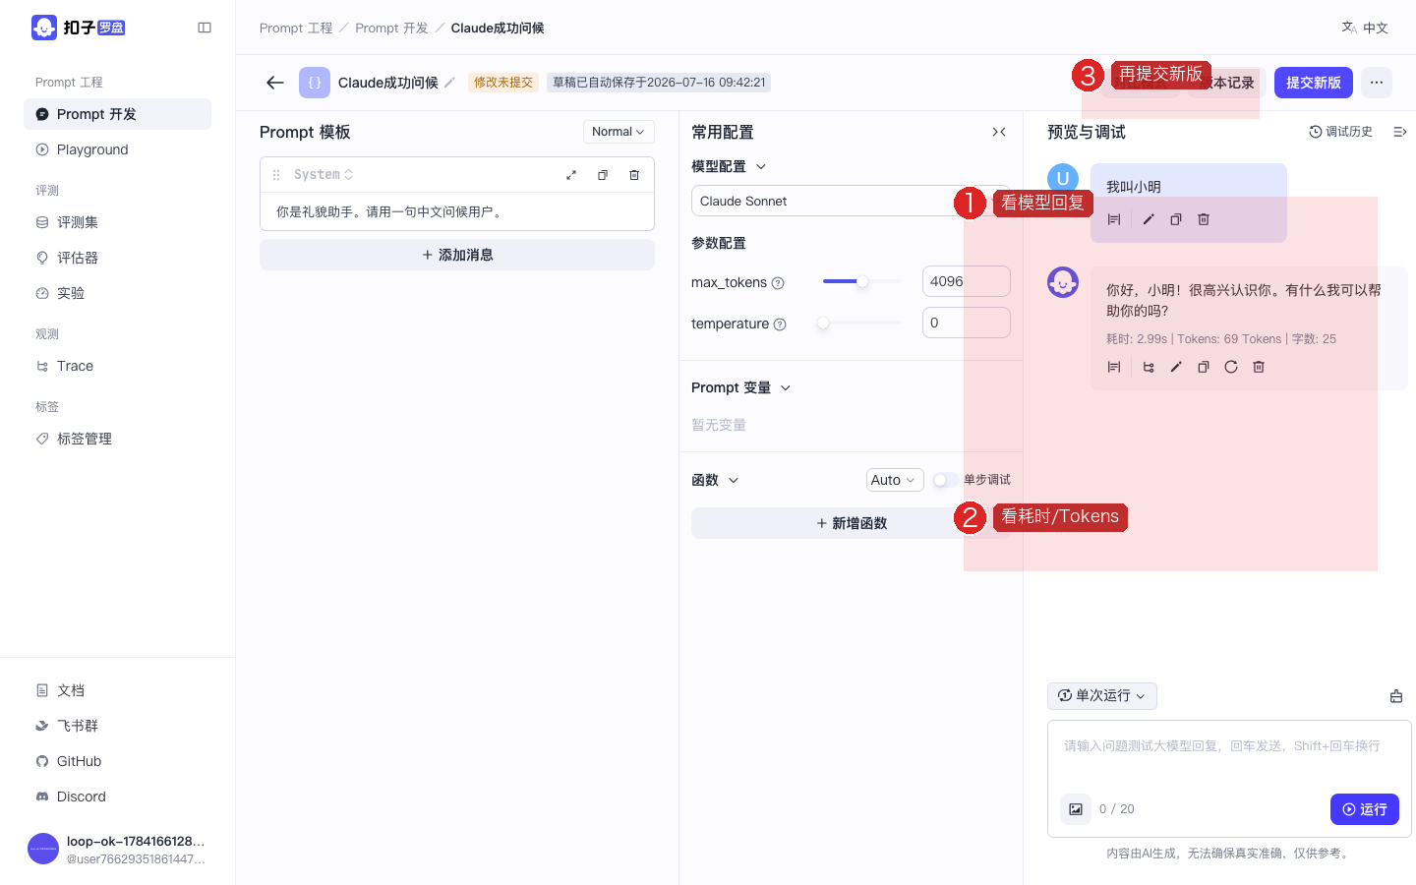Delete the assistant reply message
Image resolution: width=1416 pixels, height=885 pixels.
pos(1259,367)
